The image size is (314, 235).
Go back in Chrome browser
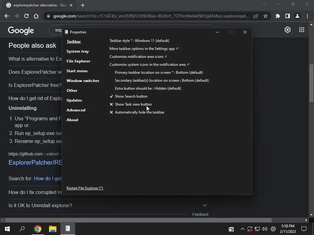tap(7, 16)
